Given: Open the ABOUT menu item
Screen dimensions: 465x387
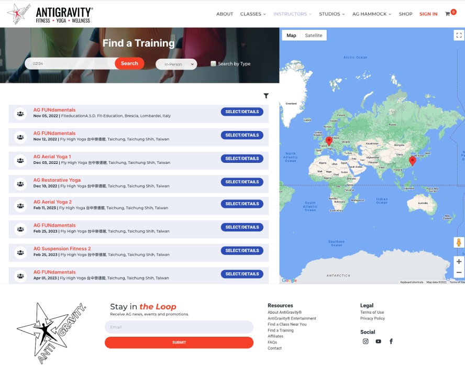Looking at the screenshot, I should tap(225, 14).
